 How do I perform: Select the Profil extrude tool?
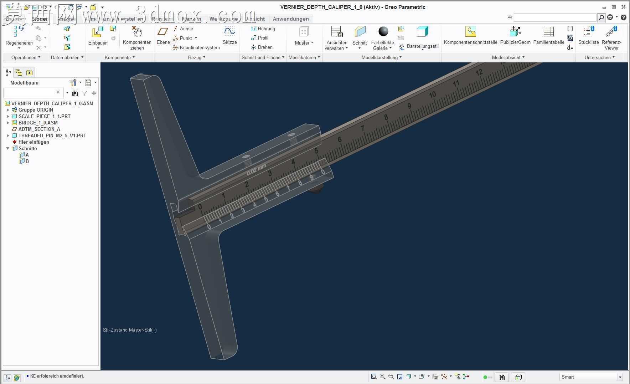click(260, 38)
